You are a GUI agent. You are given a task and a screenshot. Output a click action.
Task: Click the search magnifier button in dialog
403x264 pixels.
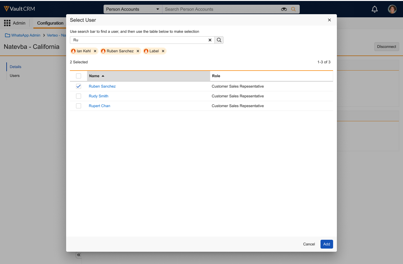click(x=219, y=40)
